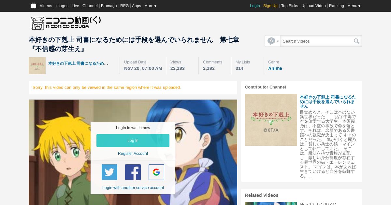Click Login with another service account

(x=133, y=188)
